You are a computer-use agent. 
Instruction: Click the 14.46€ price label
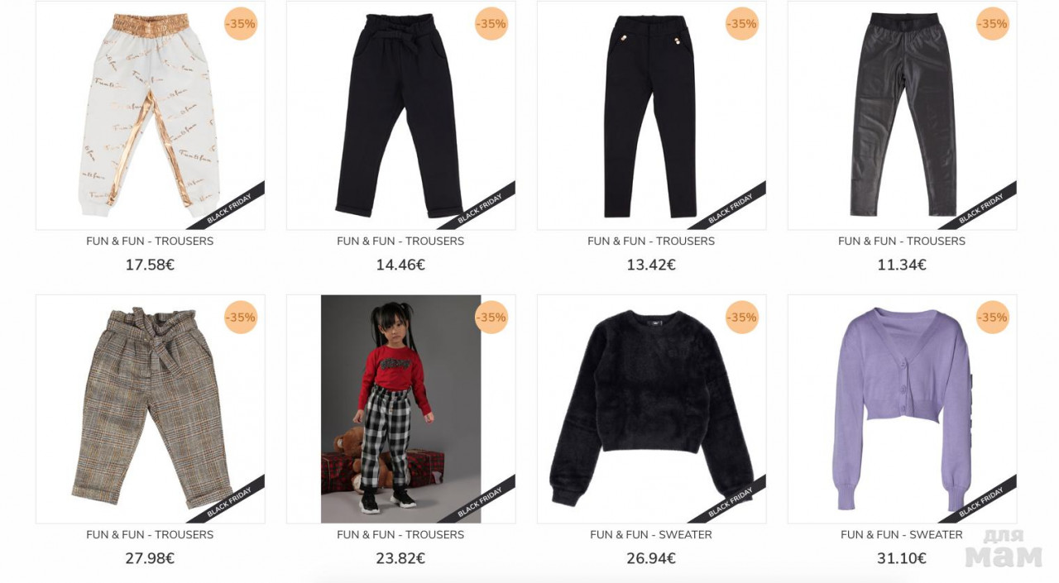coord(400,265)
